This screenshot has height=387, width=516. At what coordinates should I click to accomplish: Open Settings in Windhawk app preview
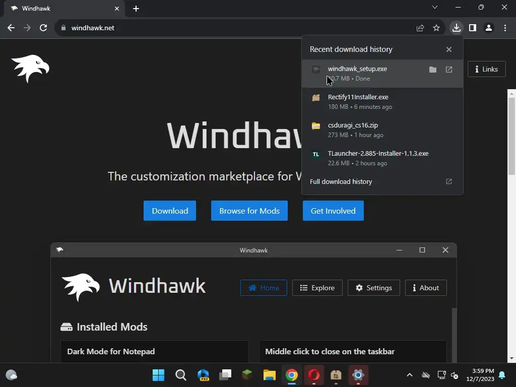[x=374, y=288]
